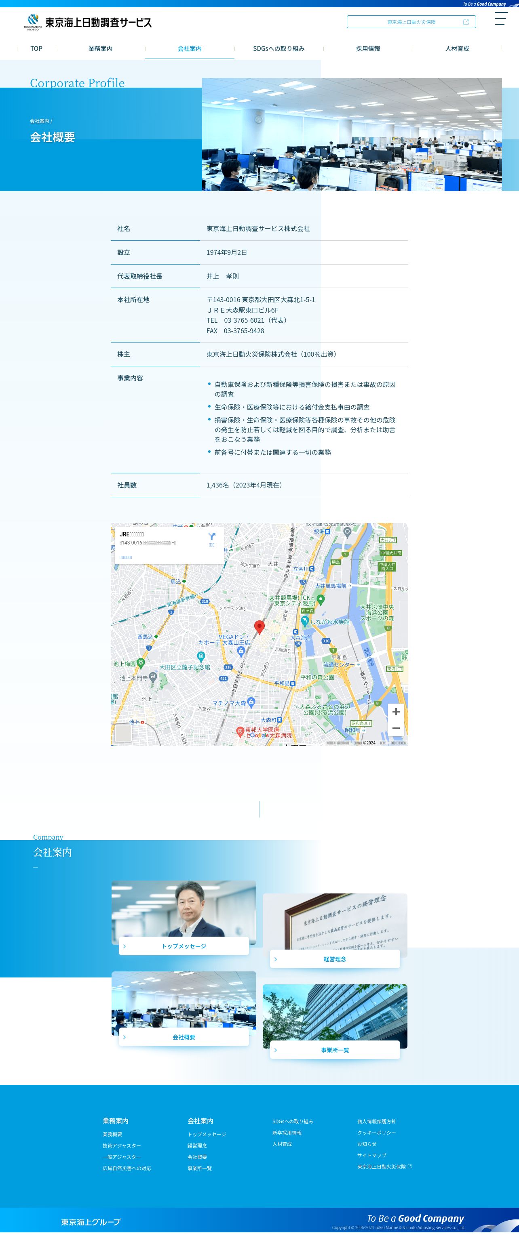519x1240 pixels.
Task: Click external link icon in header button
Action: pos(466,22)
